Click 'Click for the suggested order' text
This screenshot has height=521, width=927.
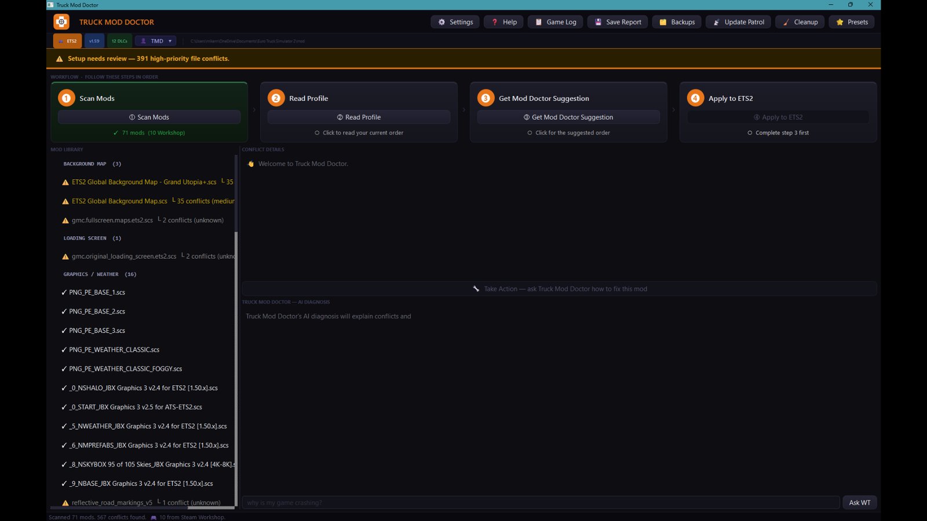[x=572, y=133]
